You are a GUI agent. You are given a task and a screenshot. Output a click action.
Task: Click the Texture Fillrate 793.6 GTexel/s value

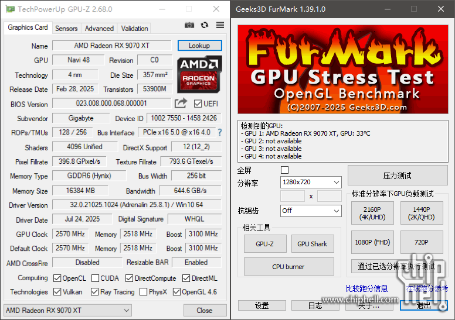coord(191,161)
